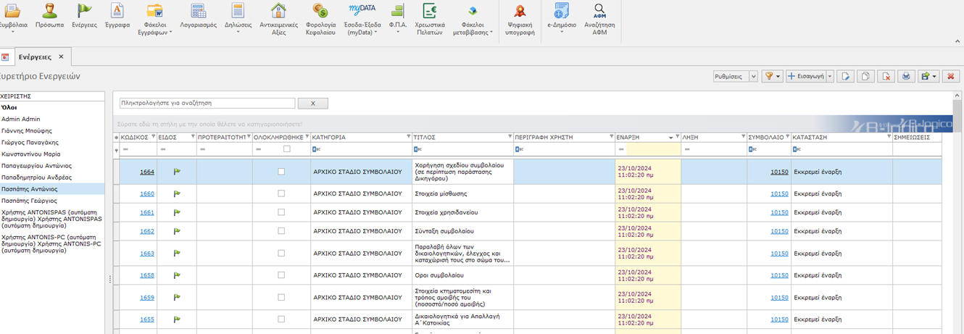This screenshot has height=334, width=964.
Task: Open the Έγγραφα module
Action: (117, 16)
